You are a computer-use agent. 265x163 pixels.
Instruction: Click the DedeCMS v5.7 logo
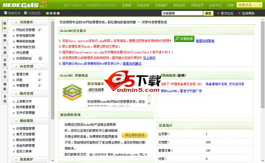pyautogui.click(x=25, y=5)
